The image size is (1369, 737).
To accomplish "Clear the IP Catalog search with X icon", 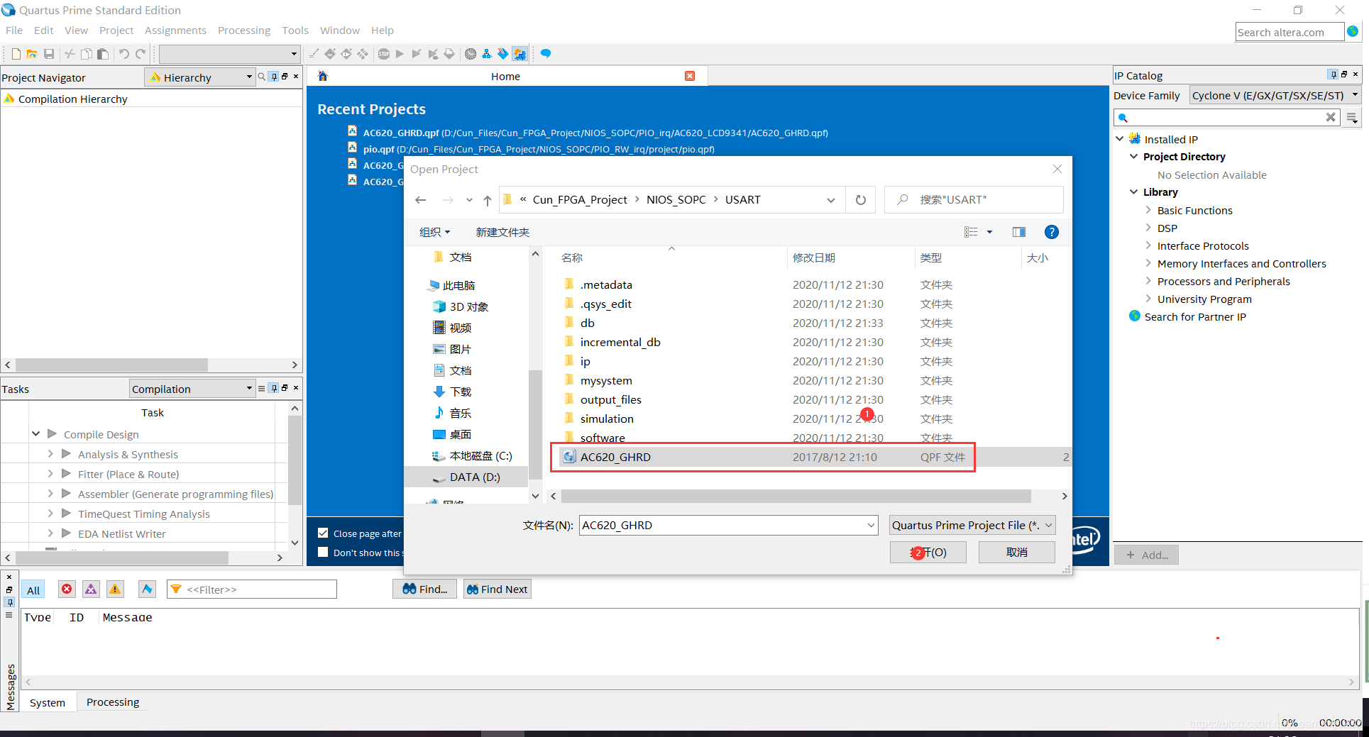I will tap(1331, 117).
